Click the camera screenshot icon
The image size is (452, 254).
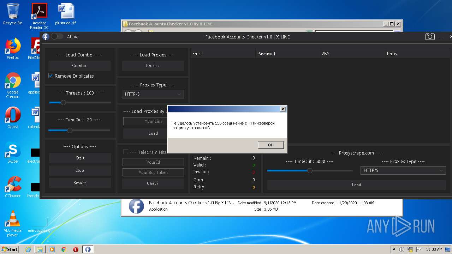click(x=430, y=37)
